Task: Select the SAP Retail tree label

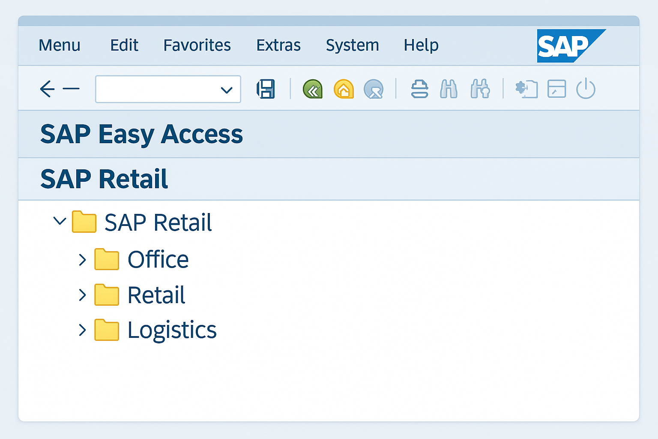Action: [x=158, y=223]
